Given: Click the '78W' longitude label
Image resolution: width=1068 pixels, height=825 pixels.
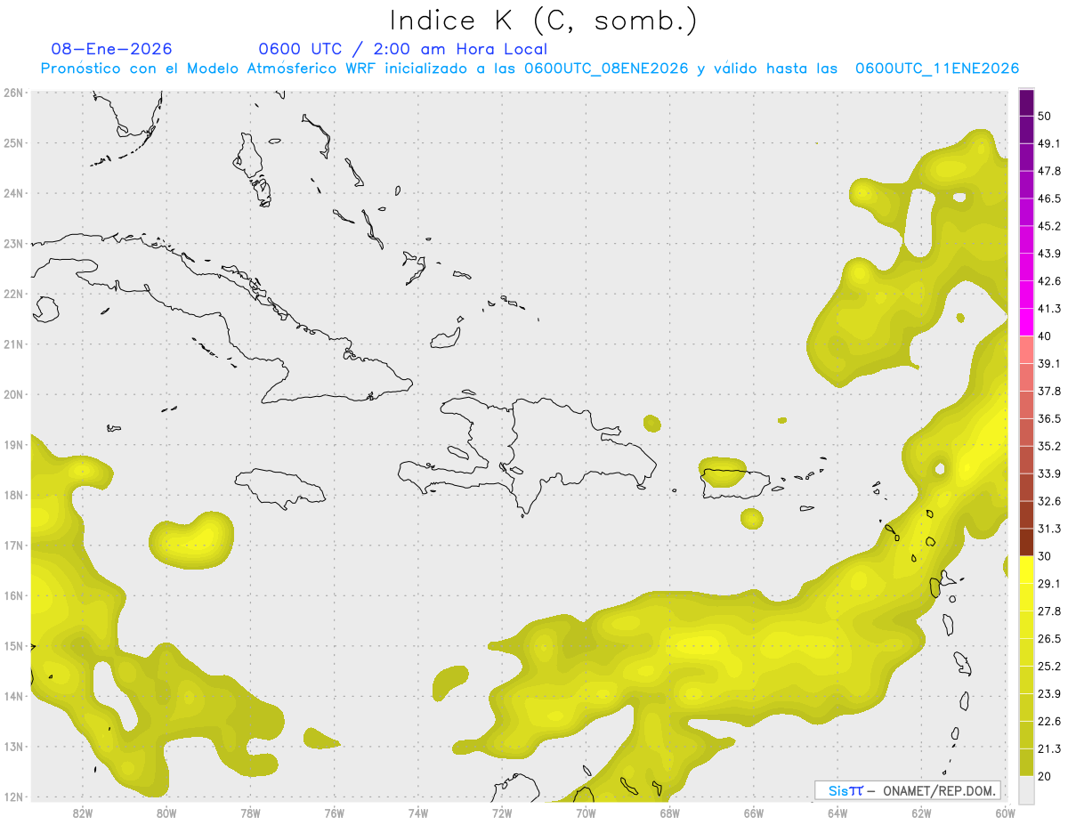Looking at the screenshot, I should [250, 813].
